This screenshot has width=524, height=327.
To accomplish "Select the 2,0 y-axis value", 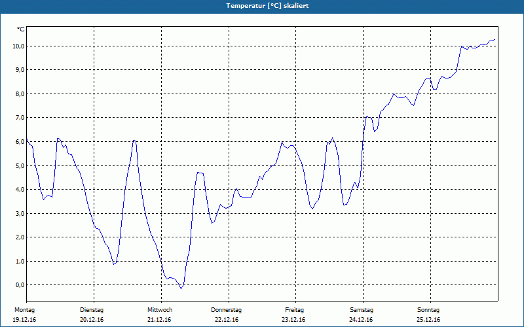I will [20, 237].
